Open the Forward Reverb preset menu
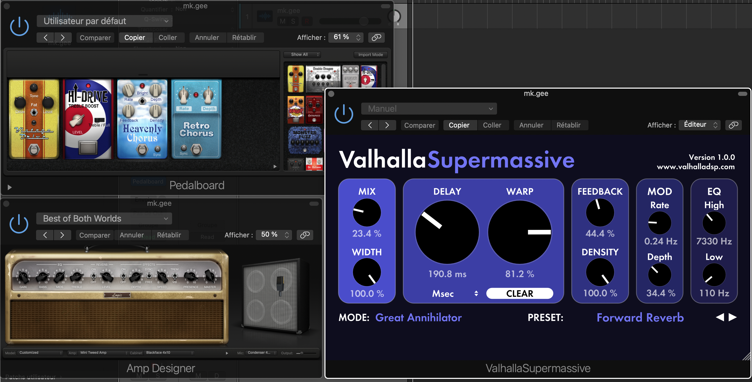Image resolution: width=752 pixels, height=382 pixels. (x=640, y=317)
